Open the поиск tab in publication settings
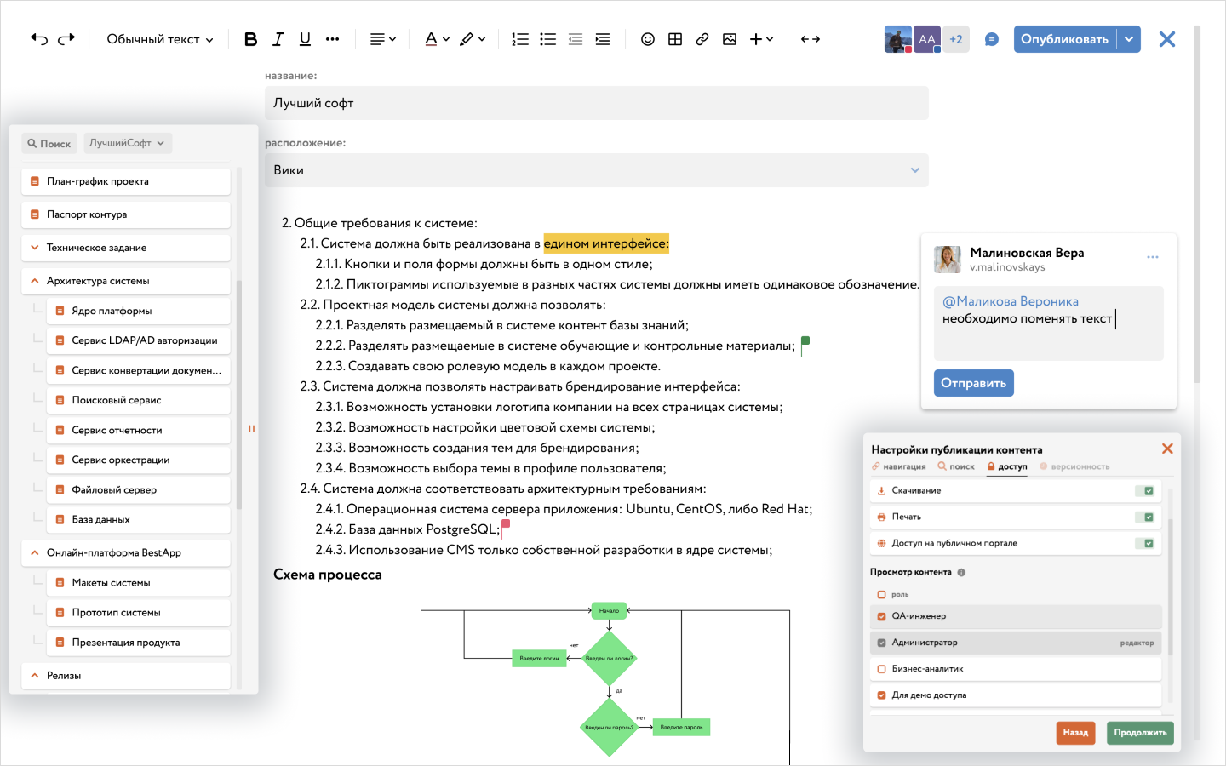 (956, 466)
